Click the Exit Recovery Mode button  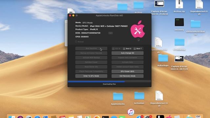[128, 76]
